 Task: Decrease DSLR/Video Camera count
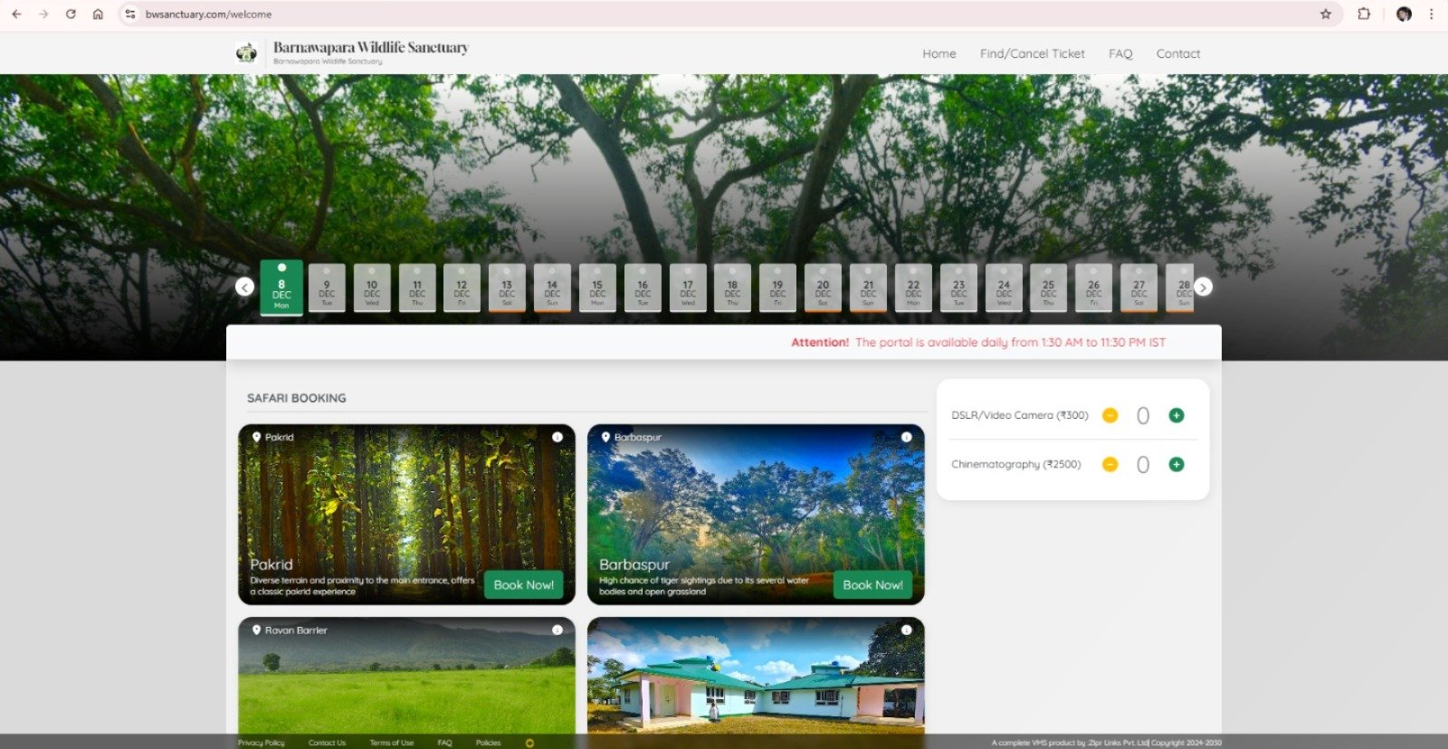coord(1110,415)
